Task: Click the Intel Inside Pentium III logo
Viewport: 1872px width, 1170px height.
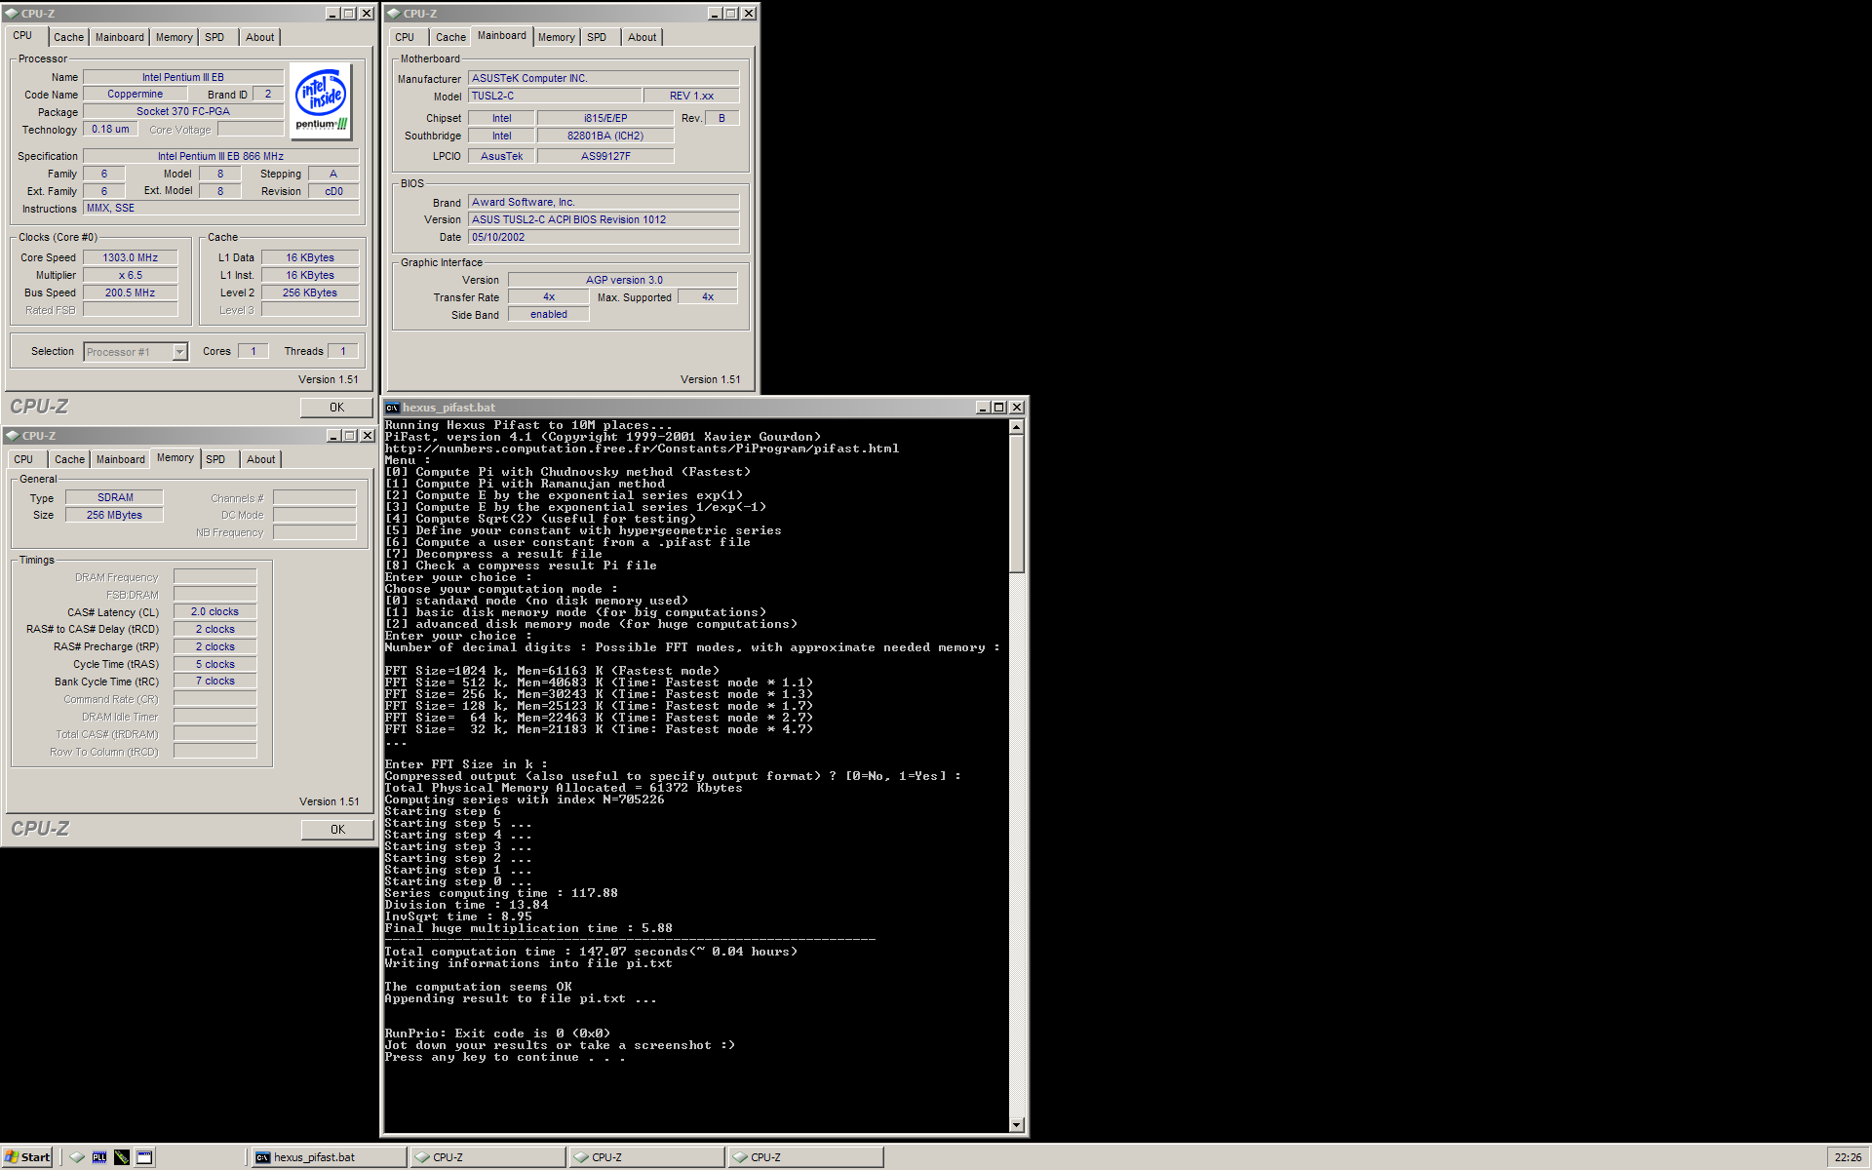Action: click(321, 101)
